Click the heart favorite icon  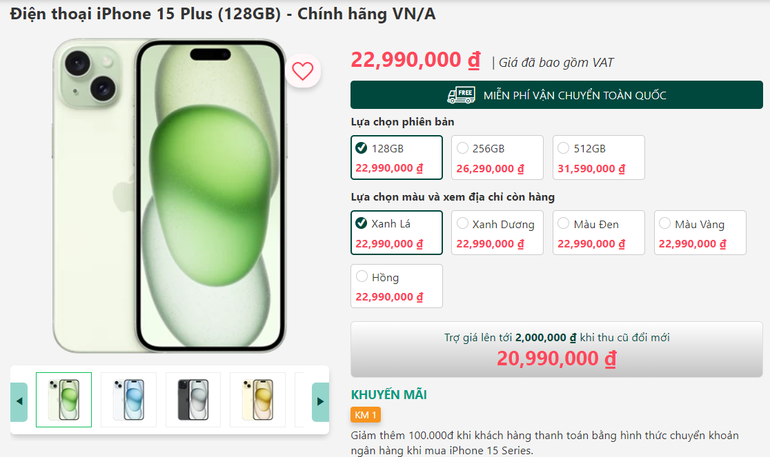click(303, 71)
